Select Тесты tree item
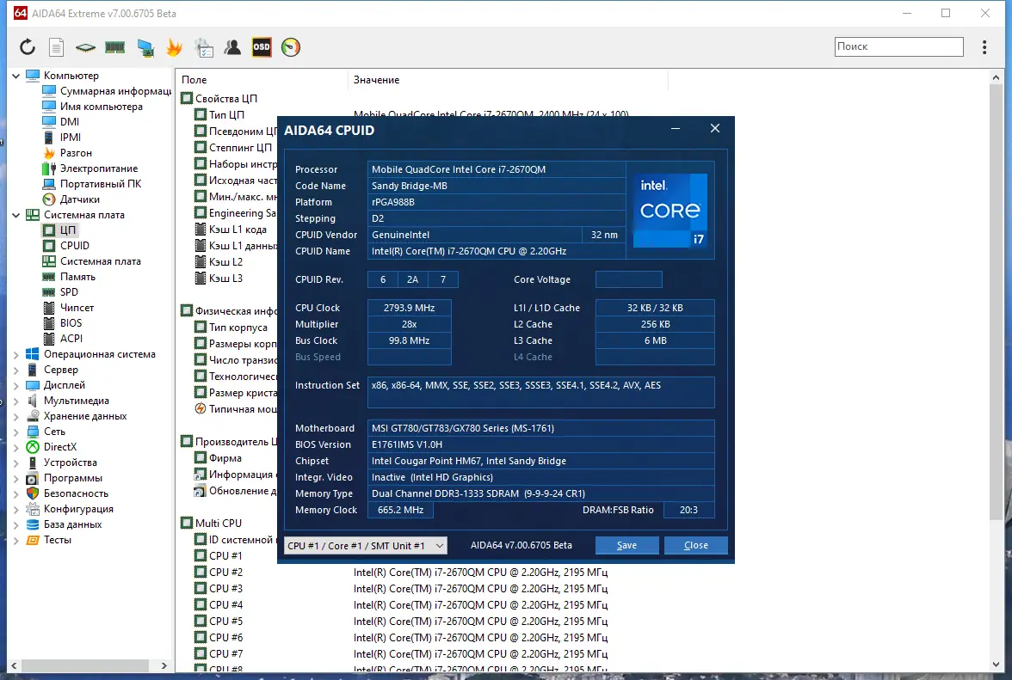1012x680 pixels. 48,540
